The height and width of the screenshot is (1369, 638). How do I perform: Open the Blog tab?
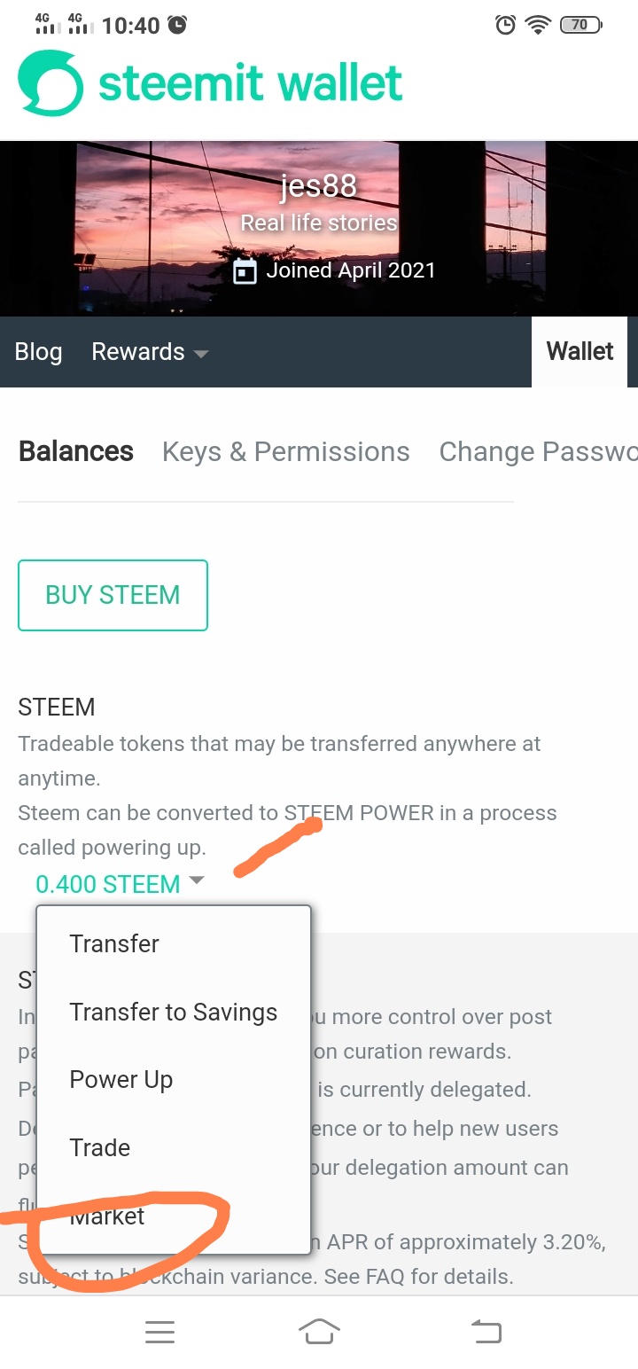(38, 352)
